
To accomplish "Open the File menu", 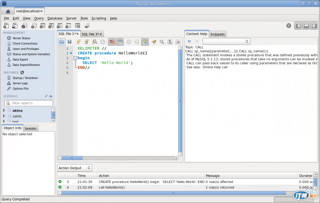I will (x=6, y=18).
